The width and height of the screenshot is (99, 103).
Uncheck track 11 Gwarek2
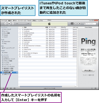coord(23,48)
